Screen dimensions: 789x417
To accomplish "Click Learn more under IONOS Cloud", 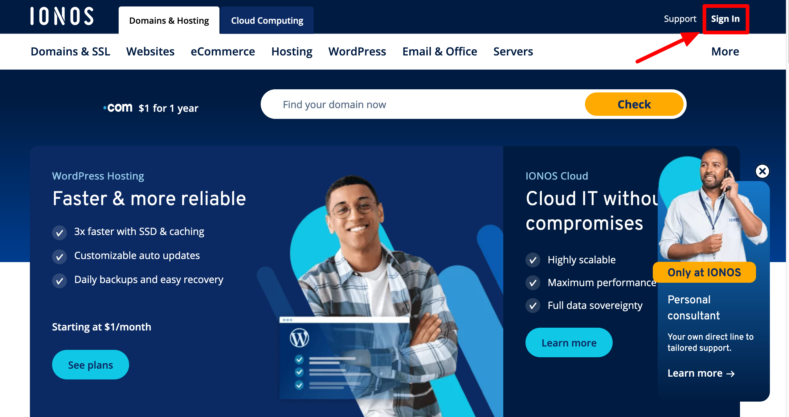I will 569,342.
